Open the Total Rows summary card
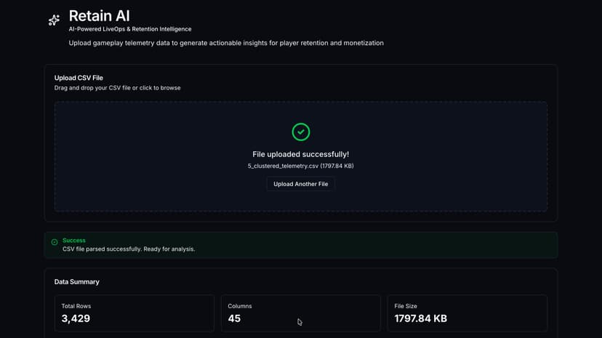Viewport: 602px width, 338px height. click(135, 313)
